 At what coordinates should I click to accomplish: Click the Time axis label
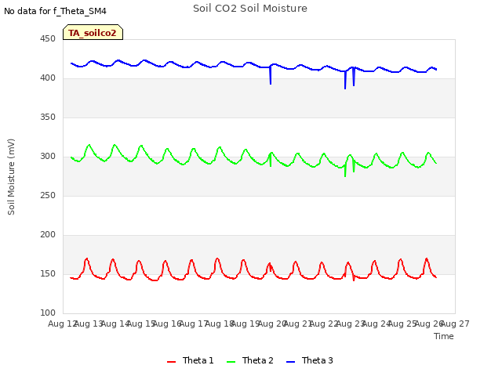tap(444, 336)
